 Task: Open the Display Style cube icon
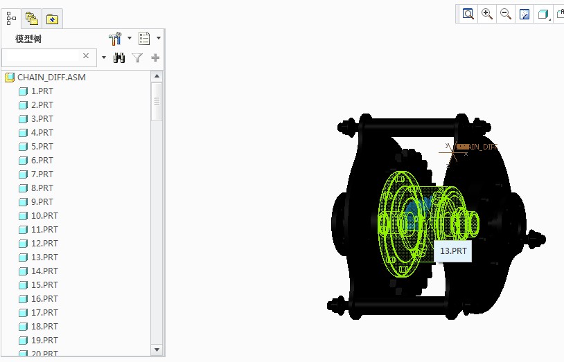pyautogui.click(x=543, y=14)
